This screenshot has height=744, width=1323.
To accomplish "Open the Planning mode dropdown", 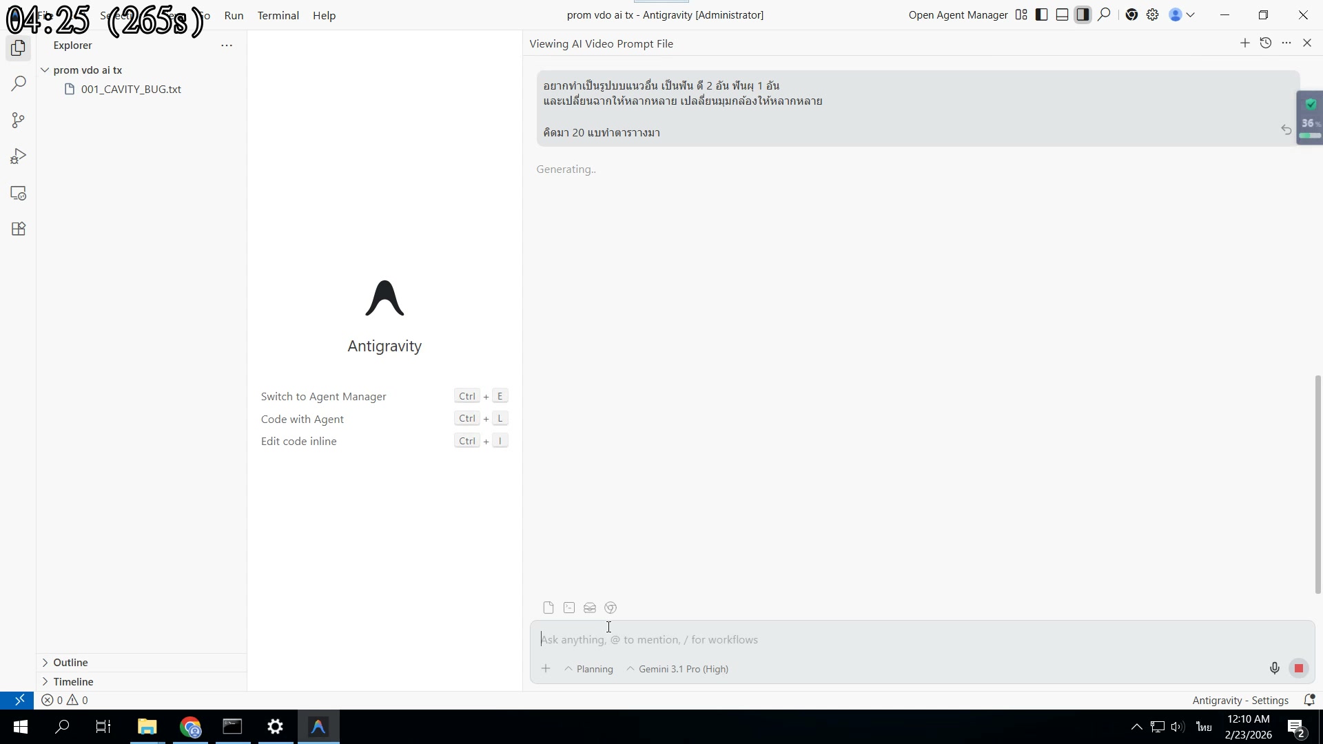I will (x=593, y=669).
